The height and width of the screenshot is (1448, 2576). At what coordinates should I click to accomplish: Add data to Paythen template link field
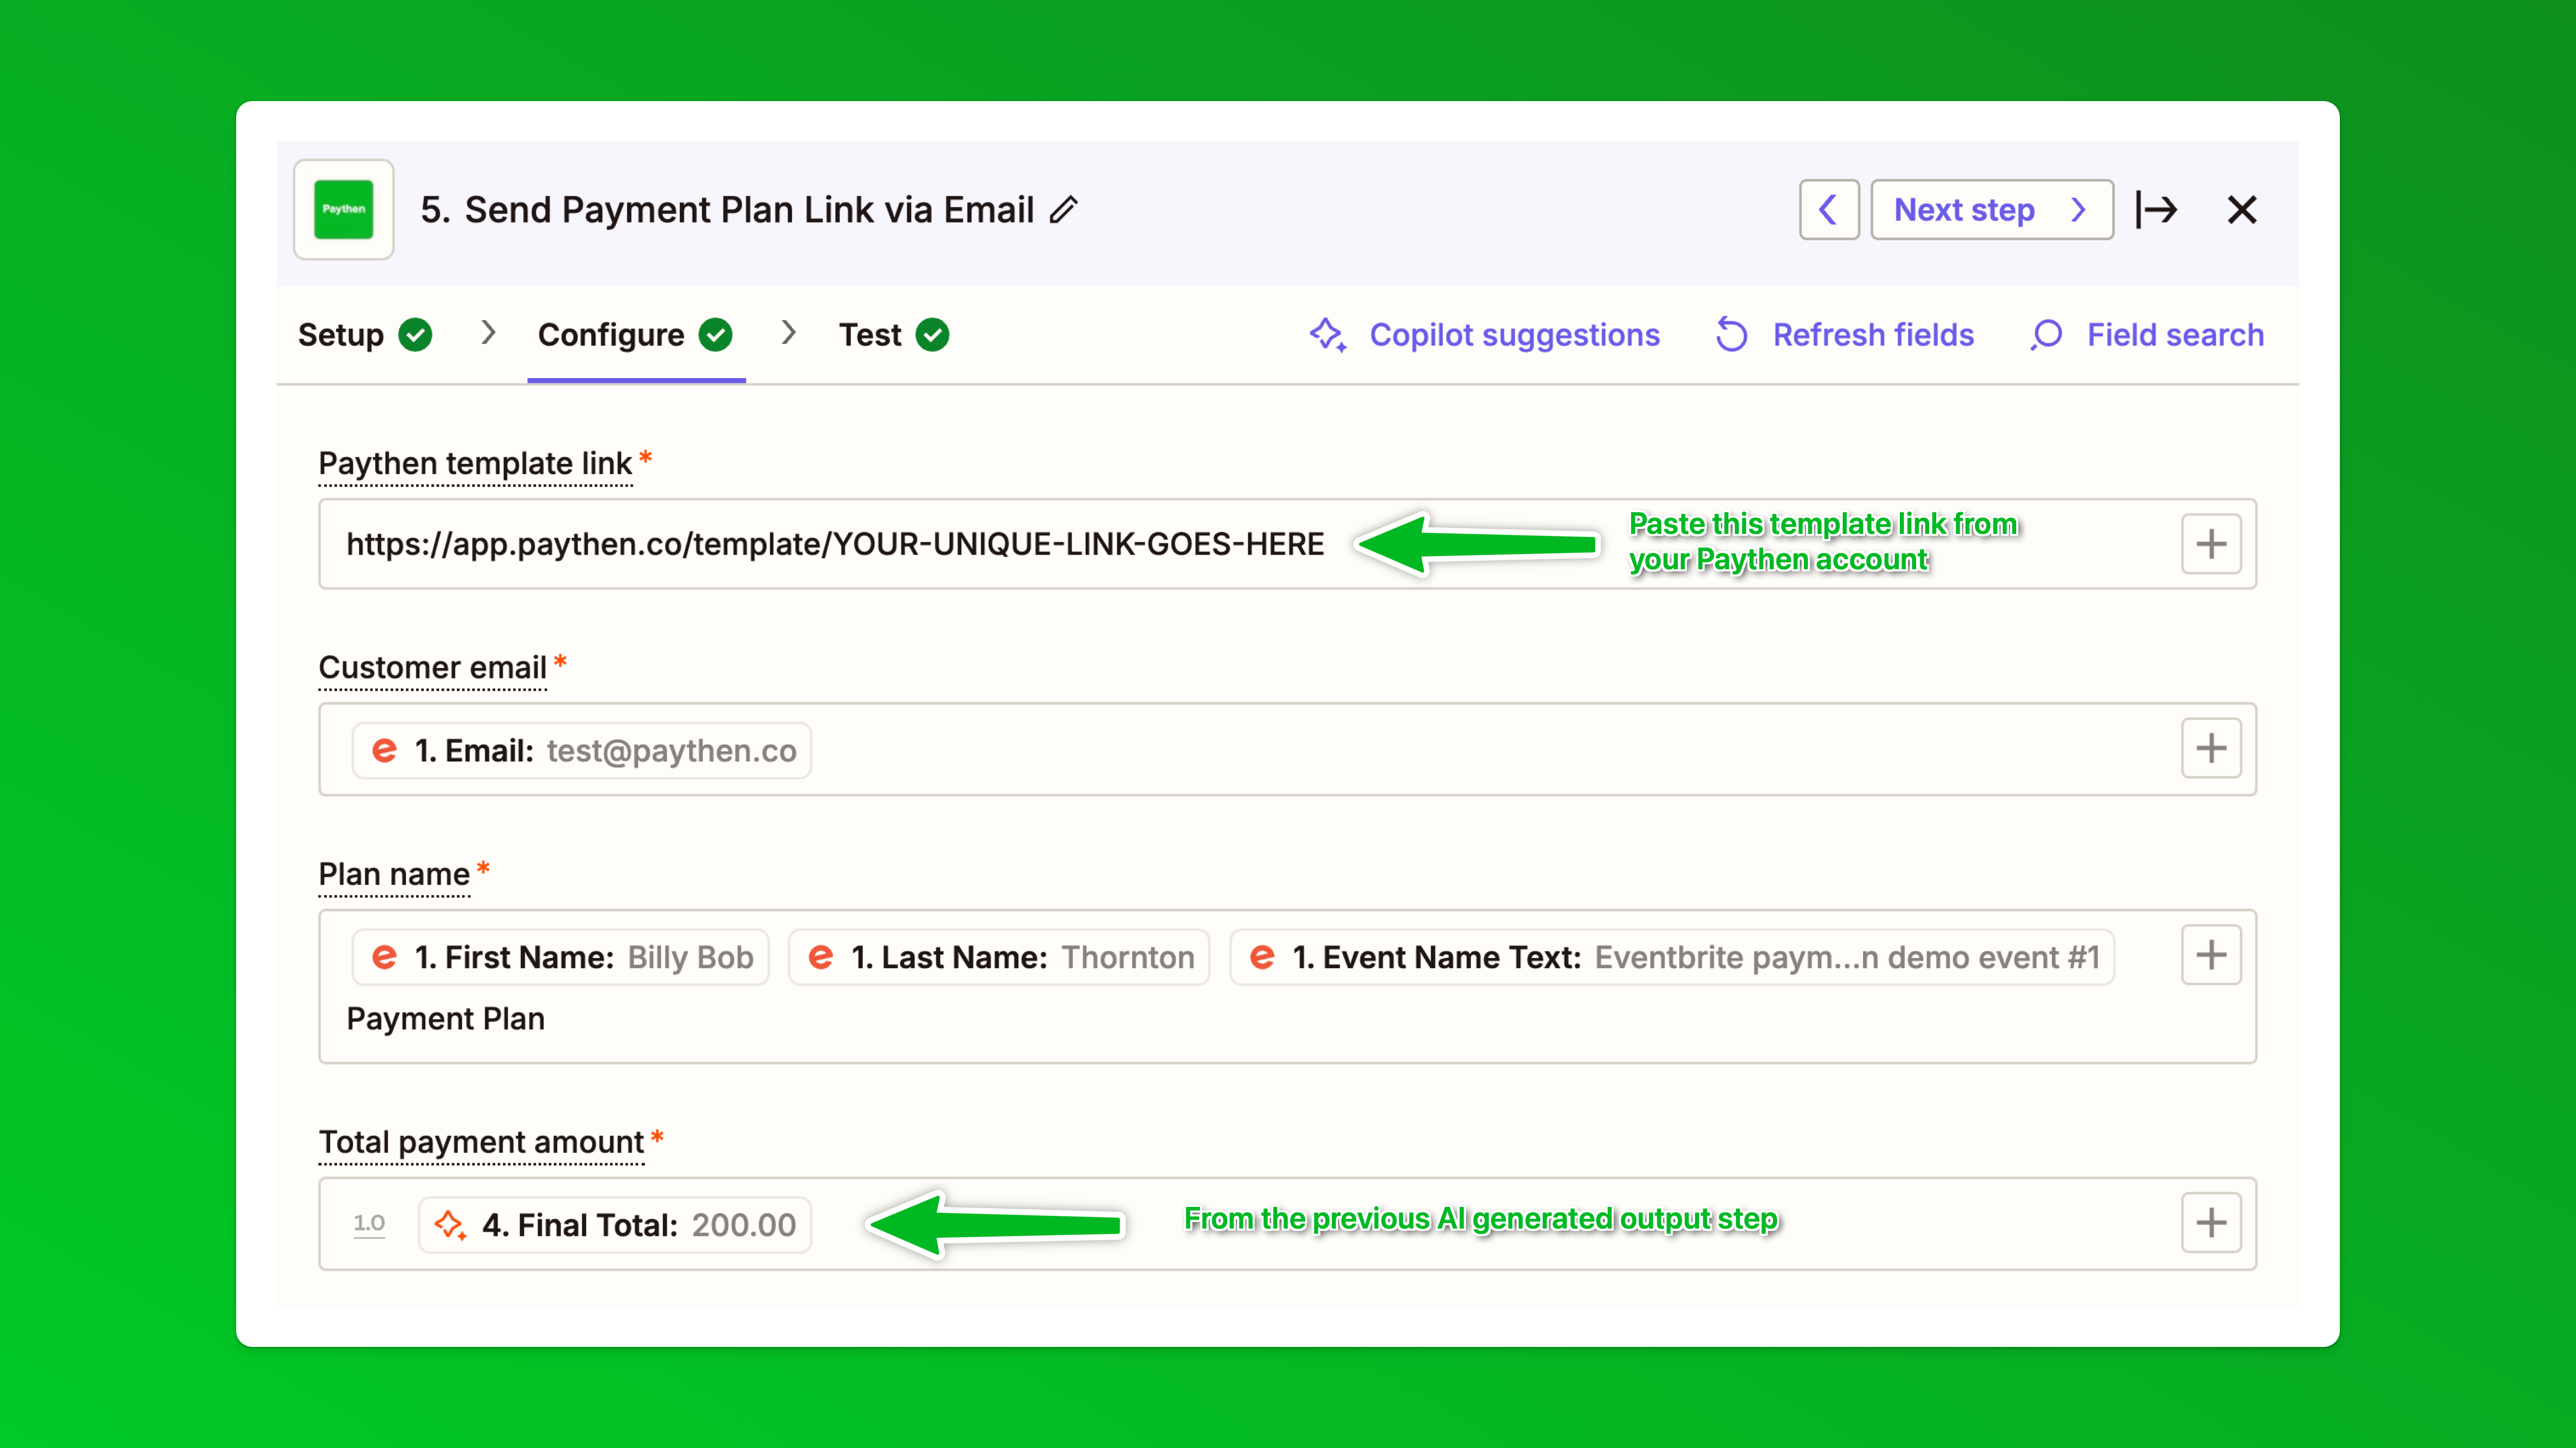[x=2211, y=544]
